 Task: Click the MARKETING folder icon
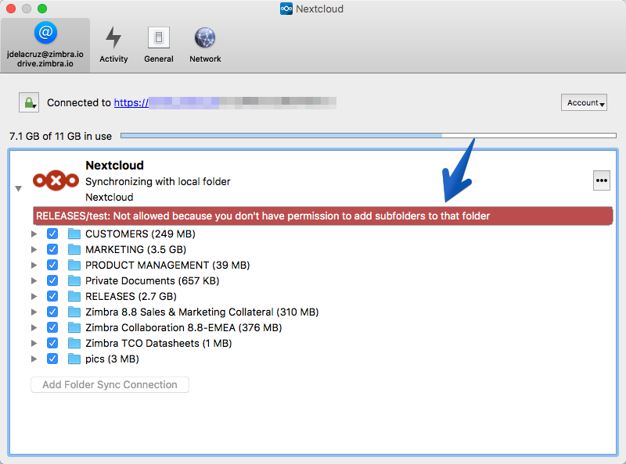point(74,249)
